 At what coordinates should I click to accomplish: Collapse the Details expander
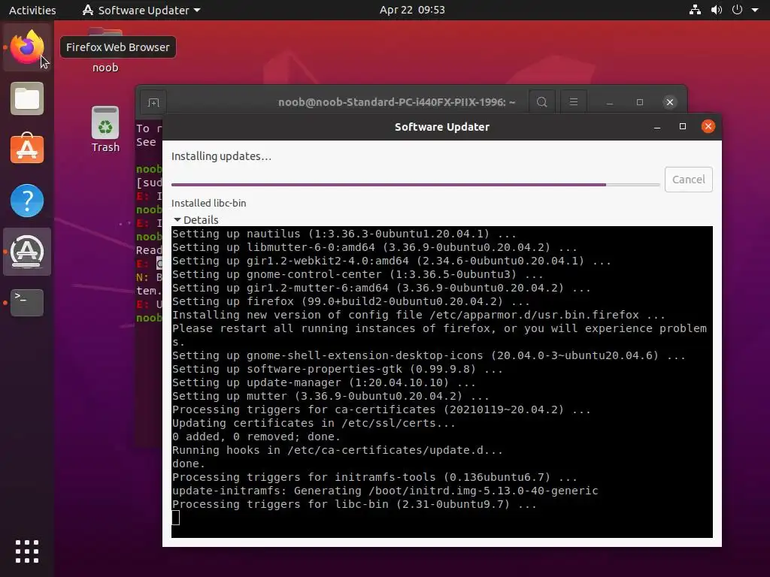pos(196,220)
